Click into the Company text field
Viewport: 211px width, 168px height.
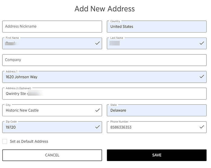point(104,60)
